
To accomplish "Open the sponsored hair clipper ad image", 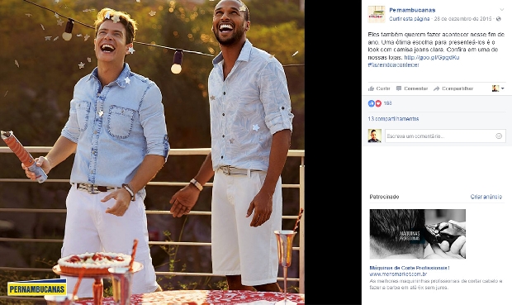I will point(418,234).
